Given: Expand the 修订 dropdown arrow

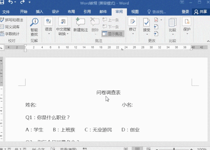Looking at the screenshot, I should pos(133,34).
